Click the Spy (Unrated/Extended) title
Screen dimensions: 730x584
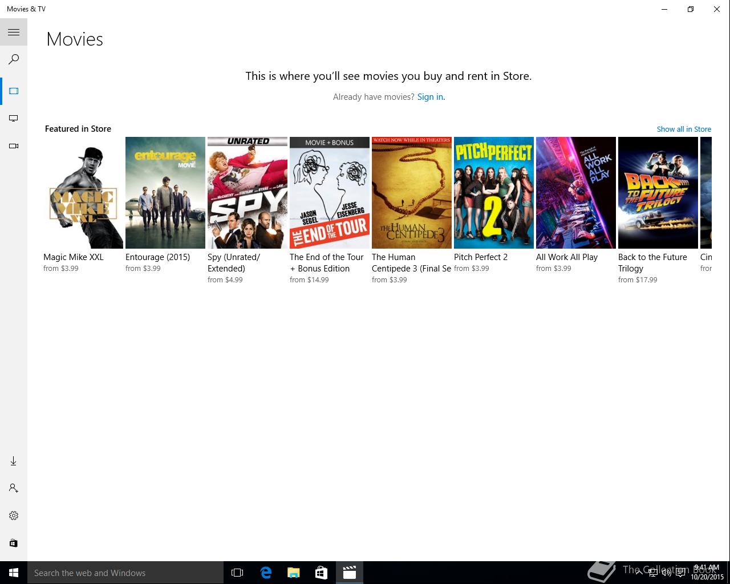(x=234, y=263)
